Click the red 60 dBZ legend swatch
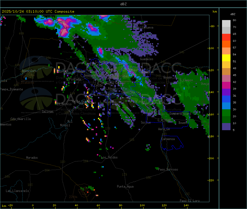 coord(226,37)
